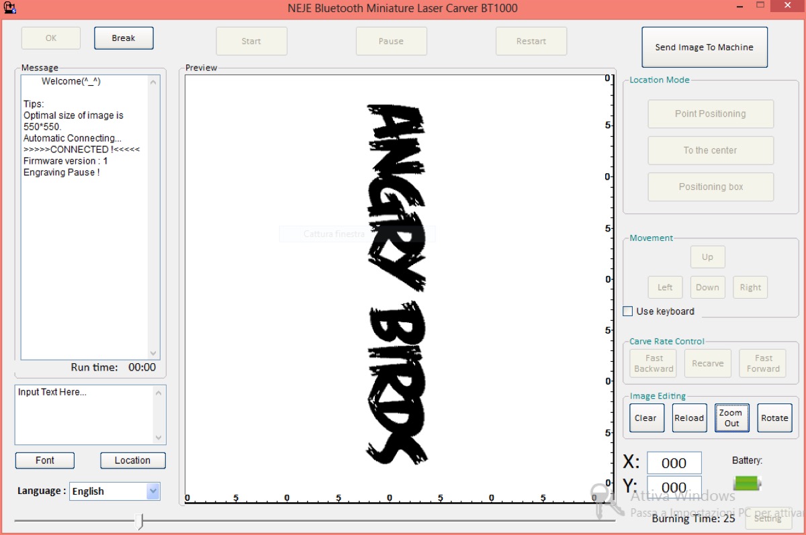Viewport: 806px width, 535px height.
Task: Open the Font dialog button
Action: pyautogui.click(x=45, y=460)
